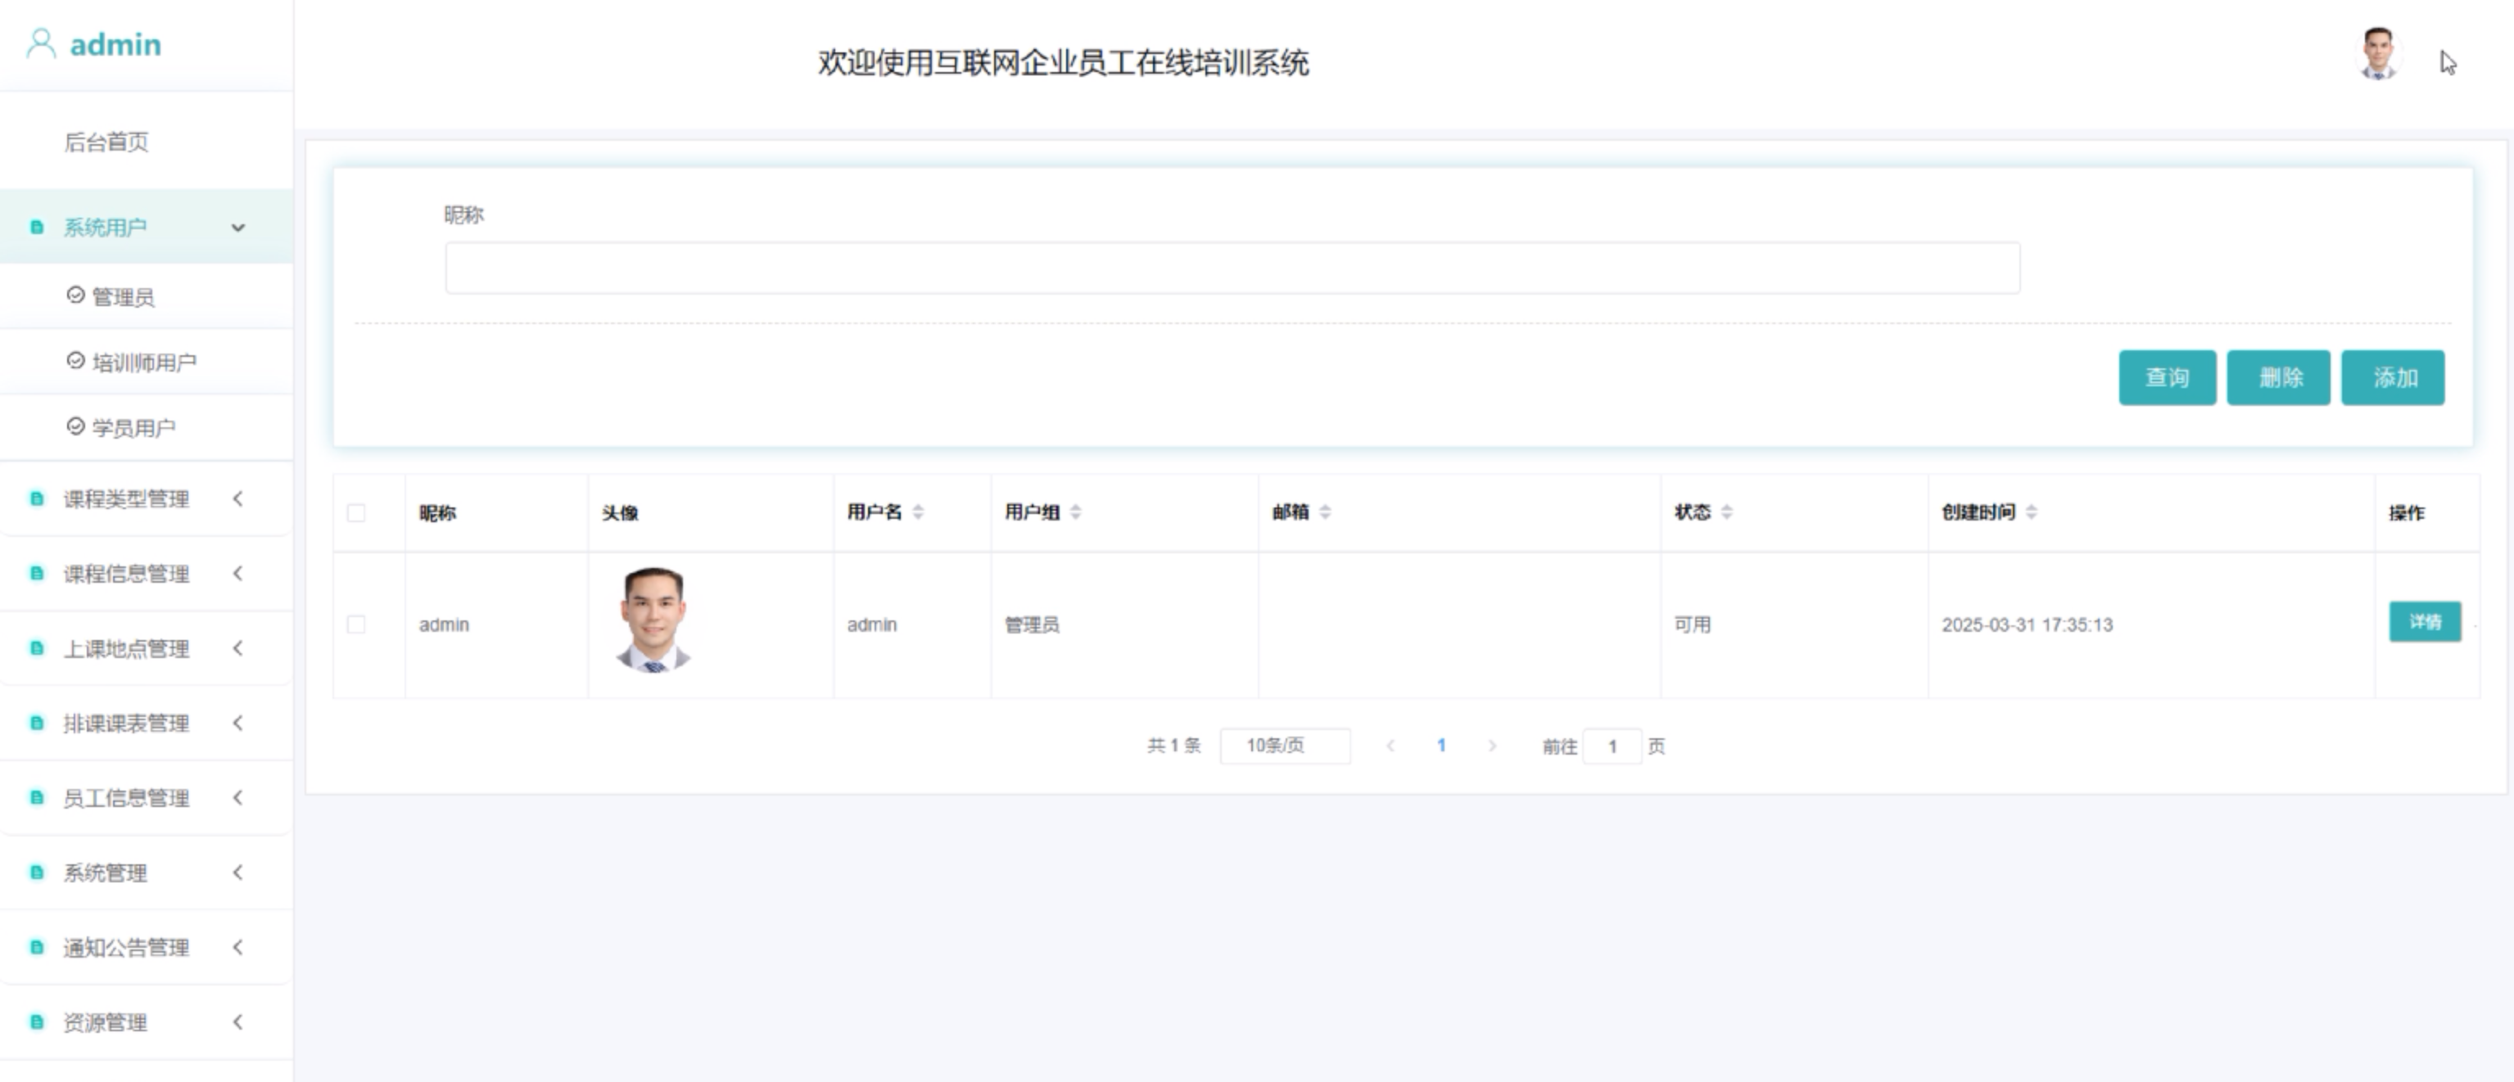This screenshot has height=1082, width=2514.
Task: Sort table by 用户组 column arrows
Action: [x=1075, y=512]
